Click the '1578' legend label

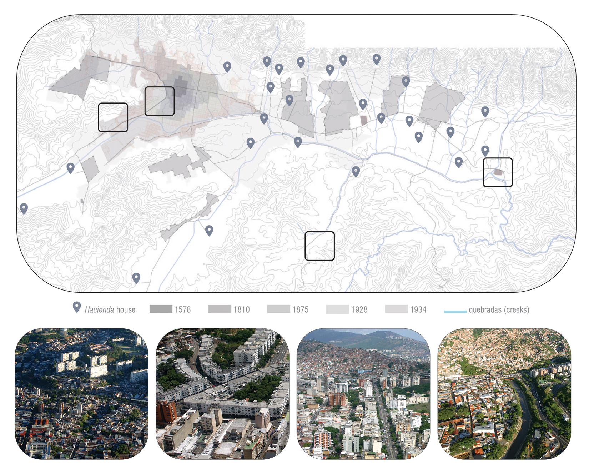(183, 309)
